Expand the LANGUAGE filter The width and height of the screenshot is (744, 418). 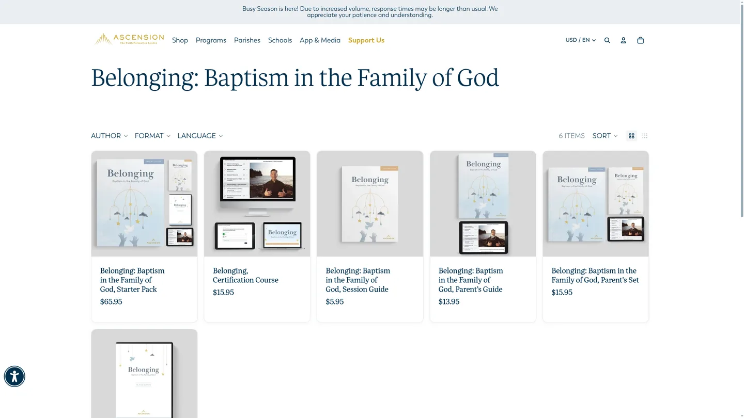[200, 136]
